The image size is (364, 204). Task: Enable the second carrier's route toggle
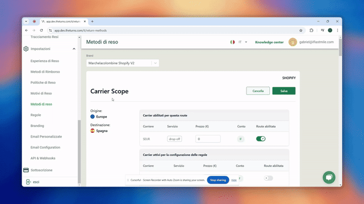(268, 178)
